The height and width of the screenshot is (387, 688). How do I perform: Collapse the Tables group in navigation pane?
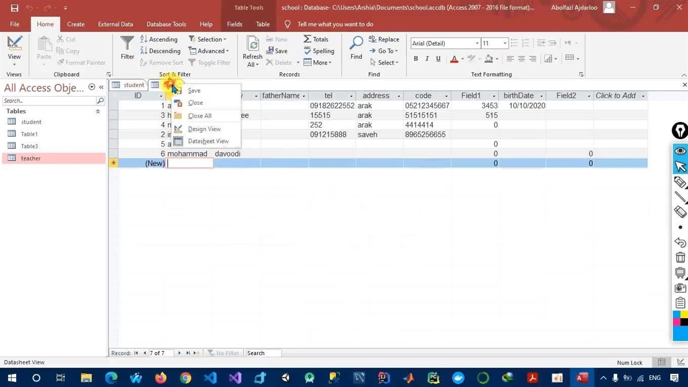(98, 111)
